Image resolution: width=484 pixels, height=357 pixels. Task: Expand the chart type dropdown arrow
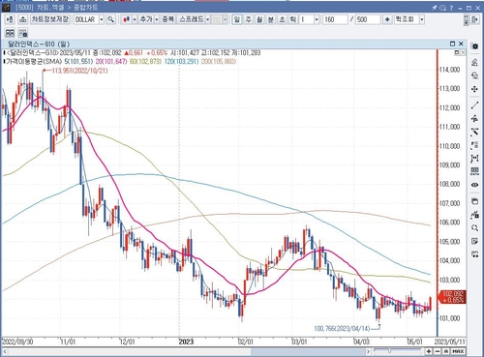point(135,19)
